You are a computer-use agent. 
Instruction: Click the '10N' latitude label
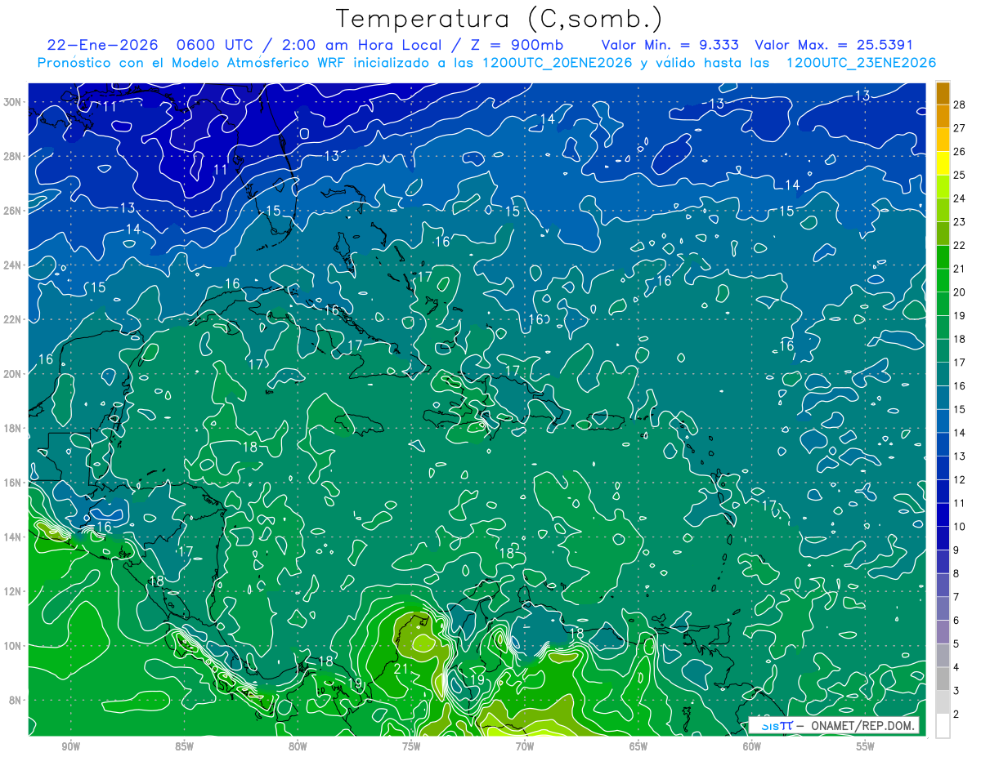(11, 646)
